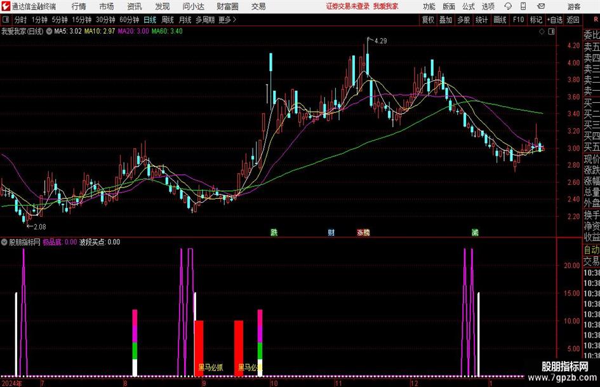Open the 行情 menu
This screenshot has height=387, width=600.
pyautogui.click(x=79, y=6)
